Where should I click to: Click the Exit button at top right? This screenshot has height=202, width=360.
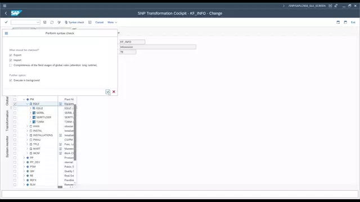[353, 22]
